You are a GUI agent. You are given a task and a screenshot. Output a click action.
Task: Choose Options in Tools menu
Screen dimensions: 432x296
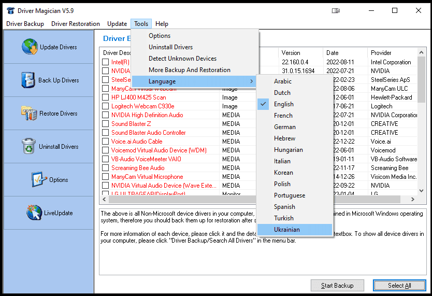[195, 36]
